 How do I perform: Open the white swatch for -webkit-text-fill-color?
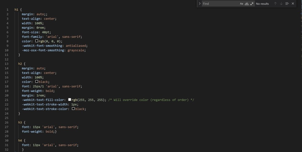coord(70,100)
